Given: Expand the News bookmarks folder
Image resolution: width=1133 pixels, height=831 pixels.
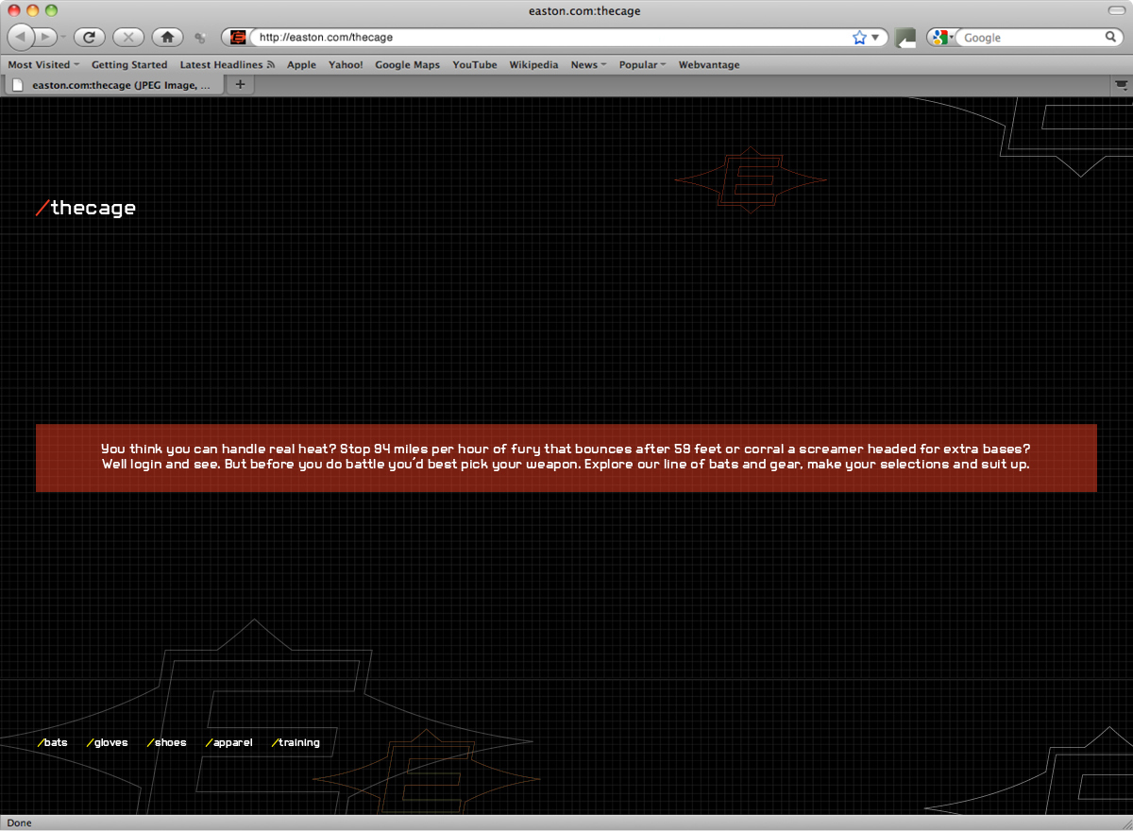Looking at the screenshot, I should pyautogui.click(x=588, y=65).
